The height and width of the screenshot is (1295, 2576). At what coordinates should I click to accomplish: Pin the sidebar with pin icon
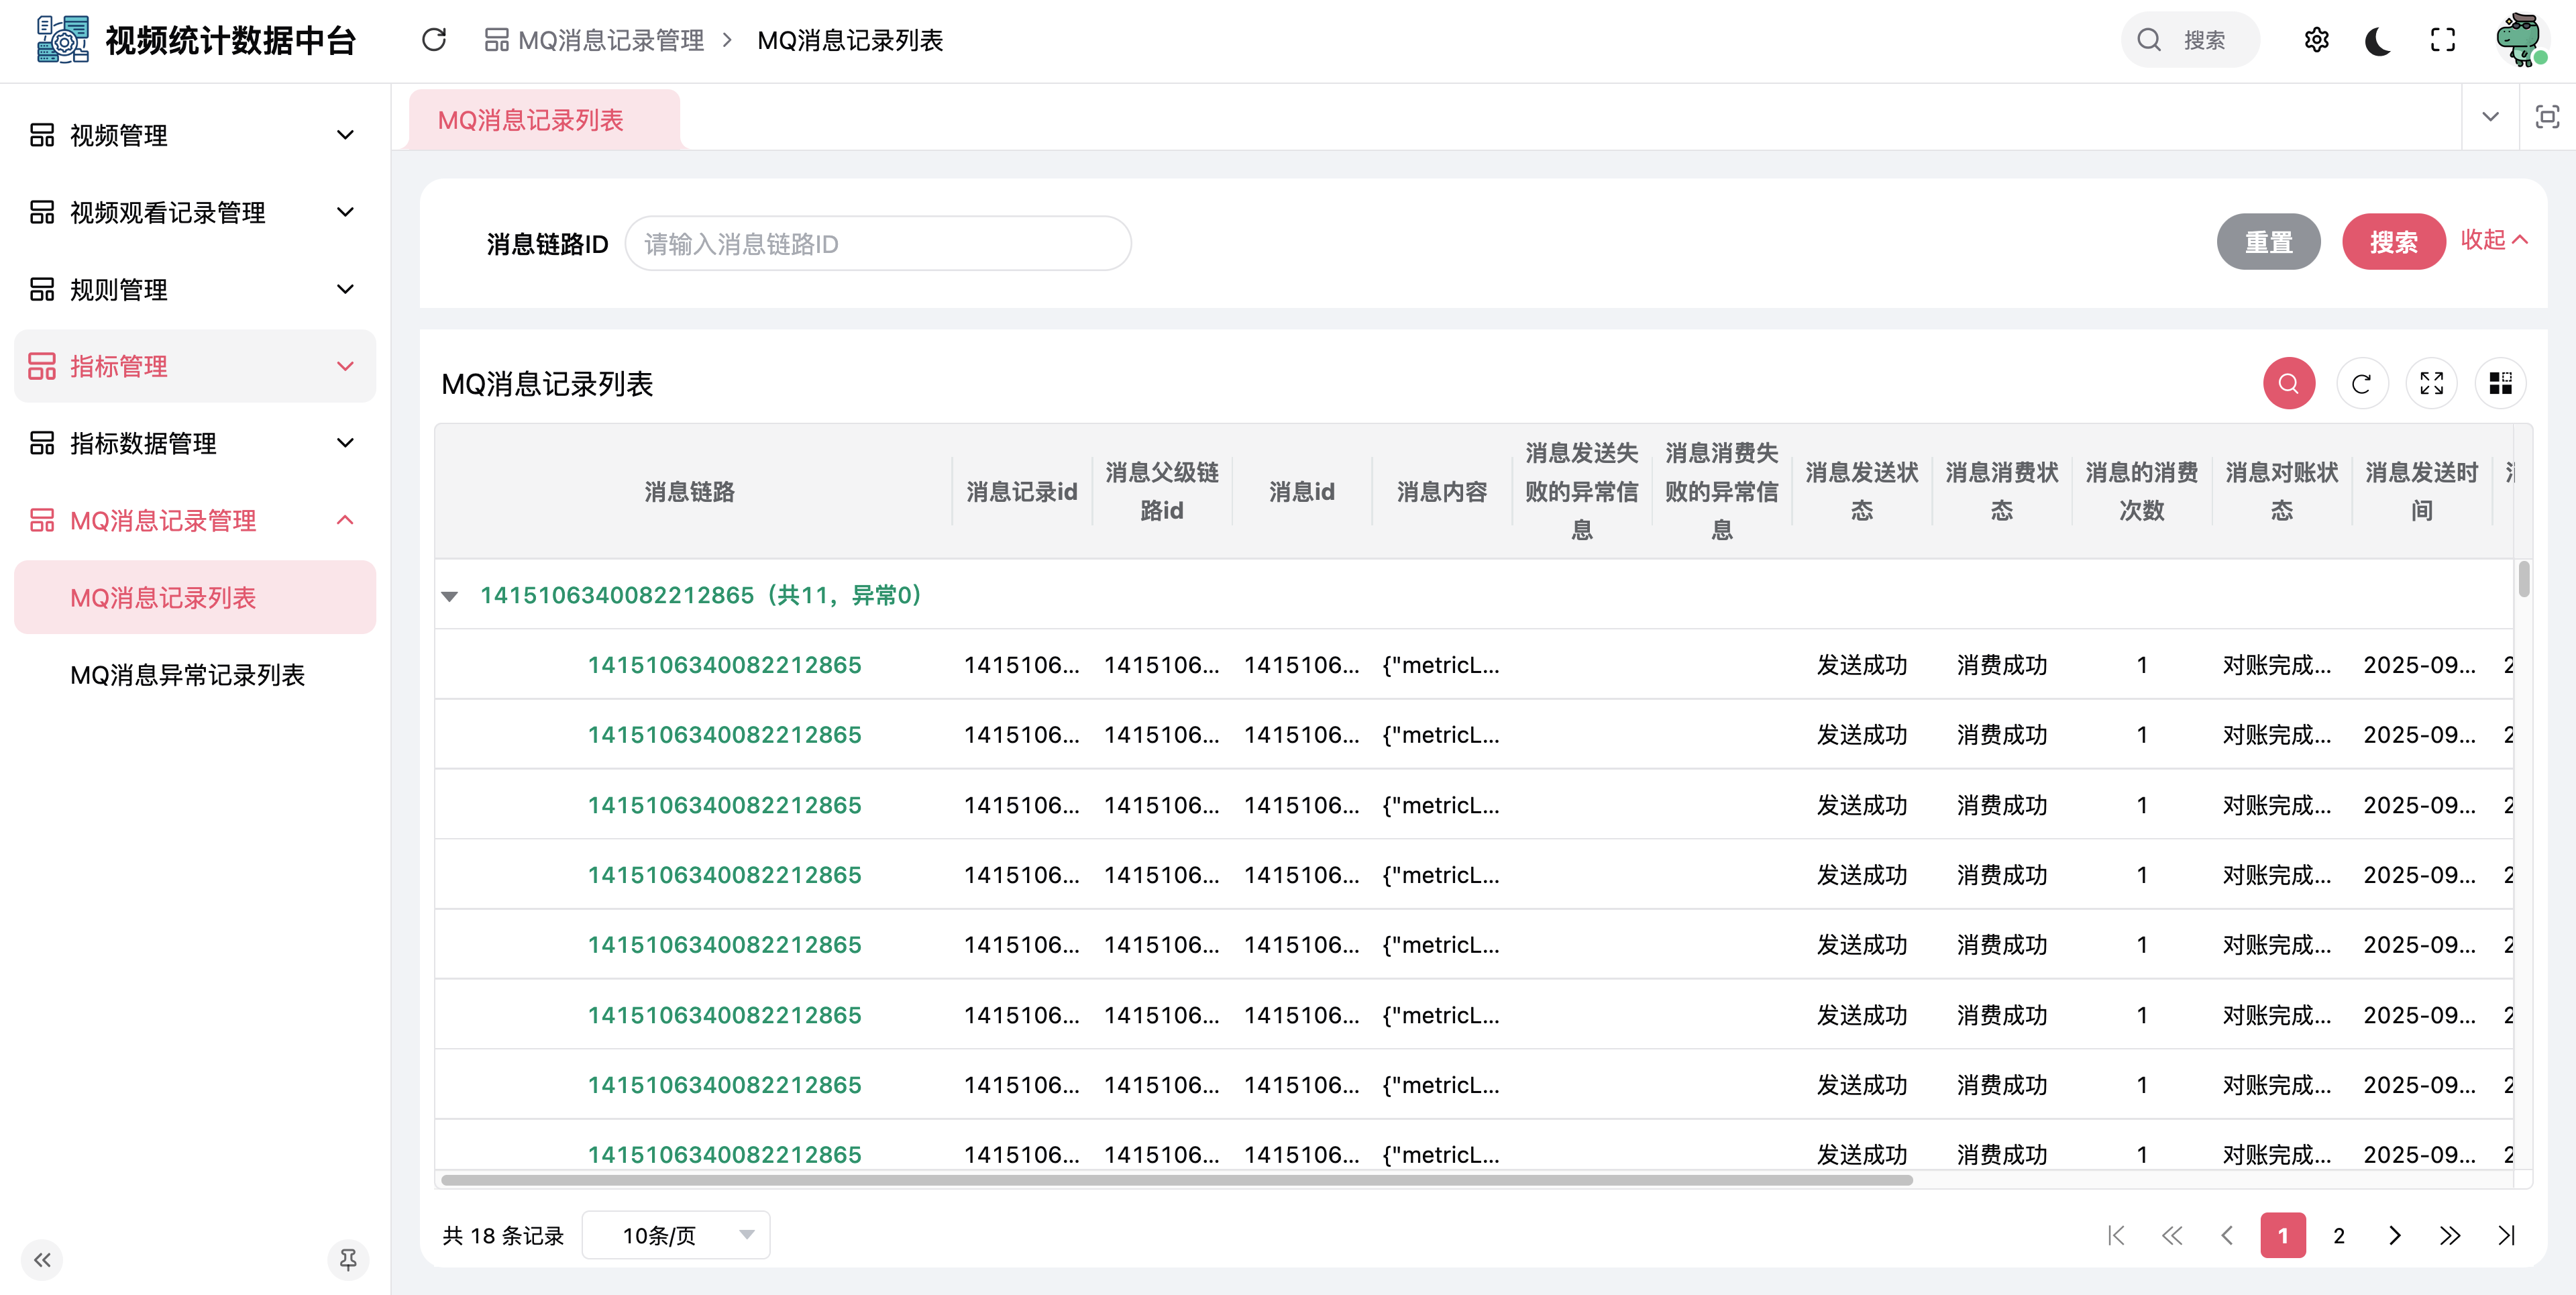[x=347, y=1259]
